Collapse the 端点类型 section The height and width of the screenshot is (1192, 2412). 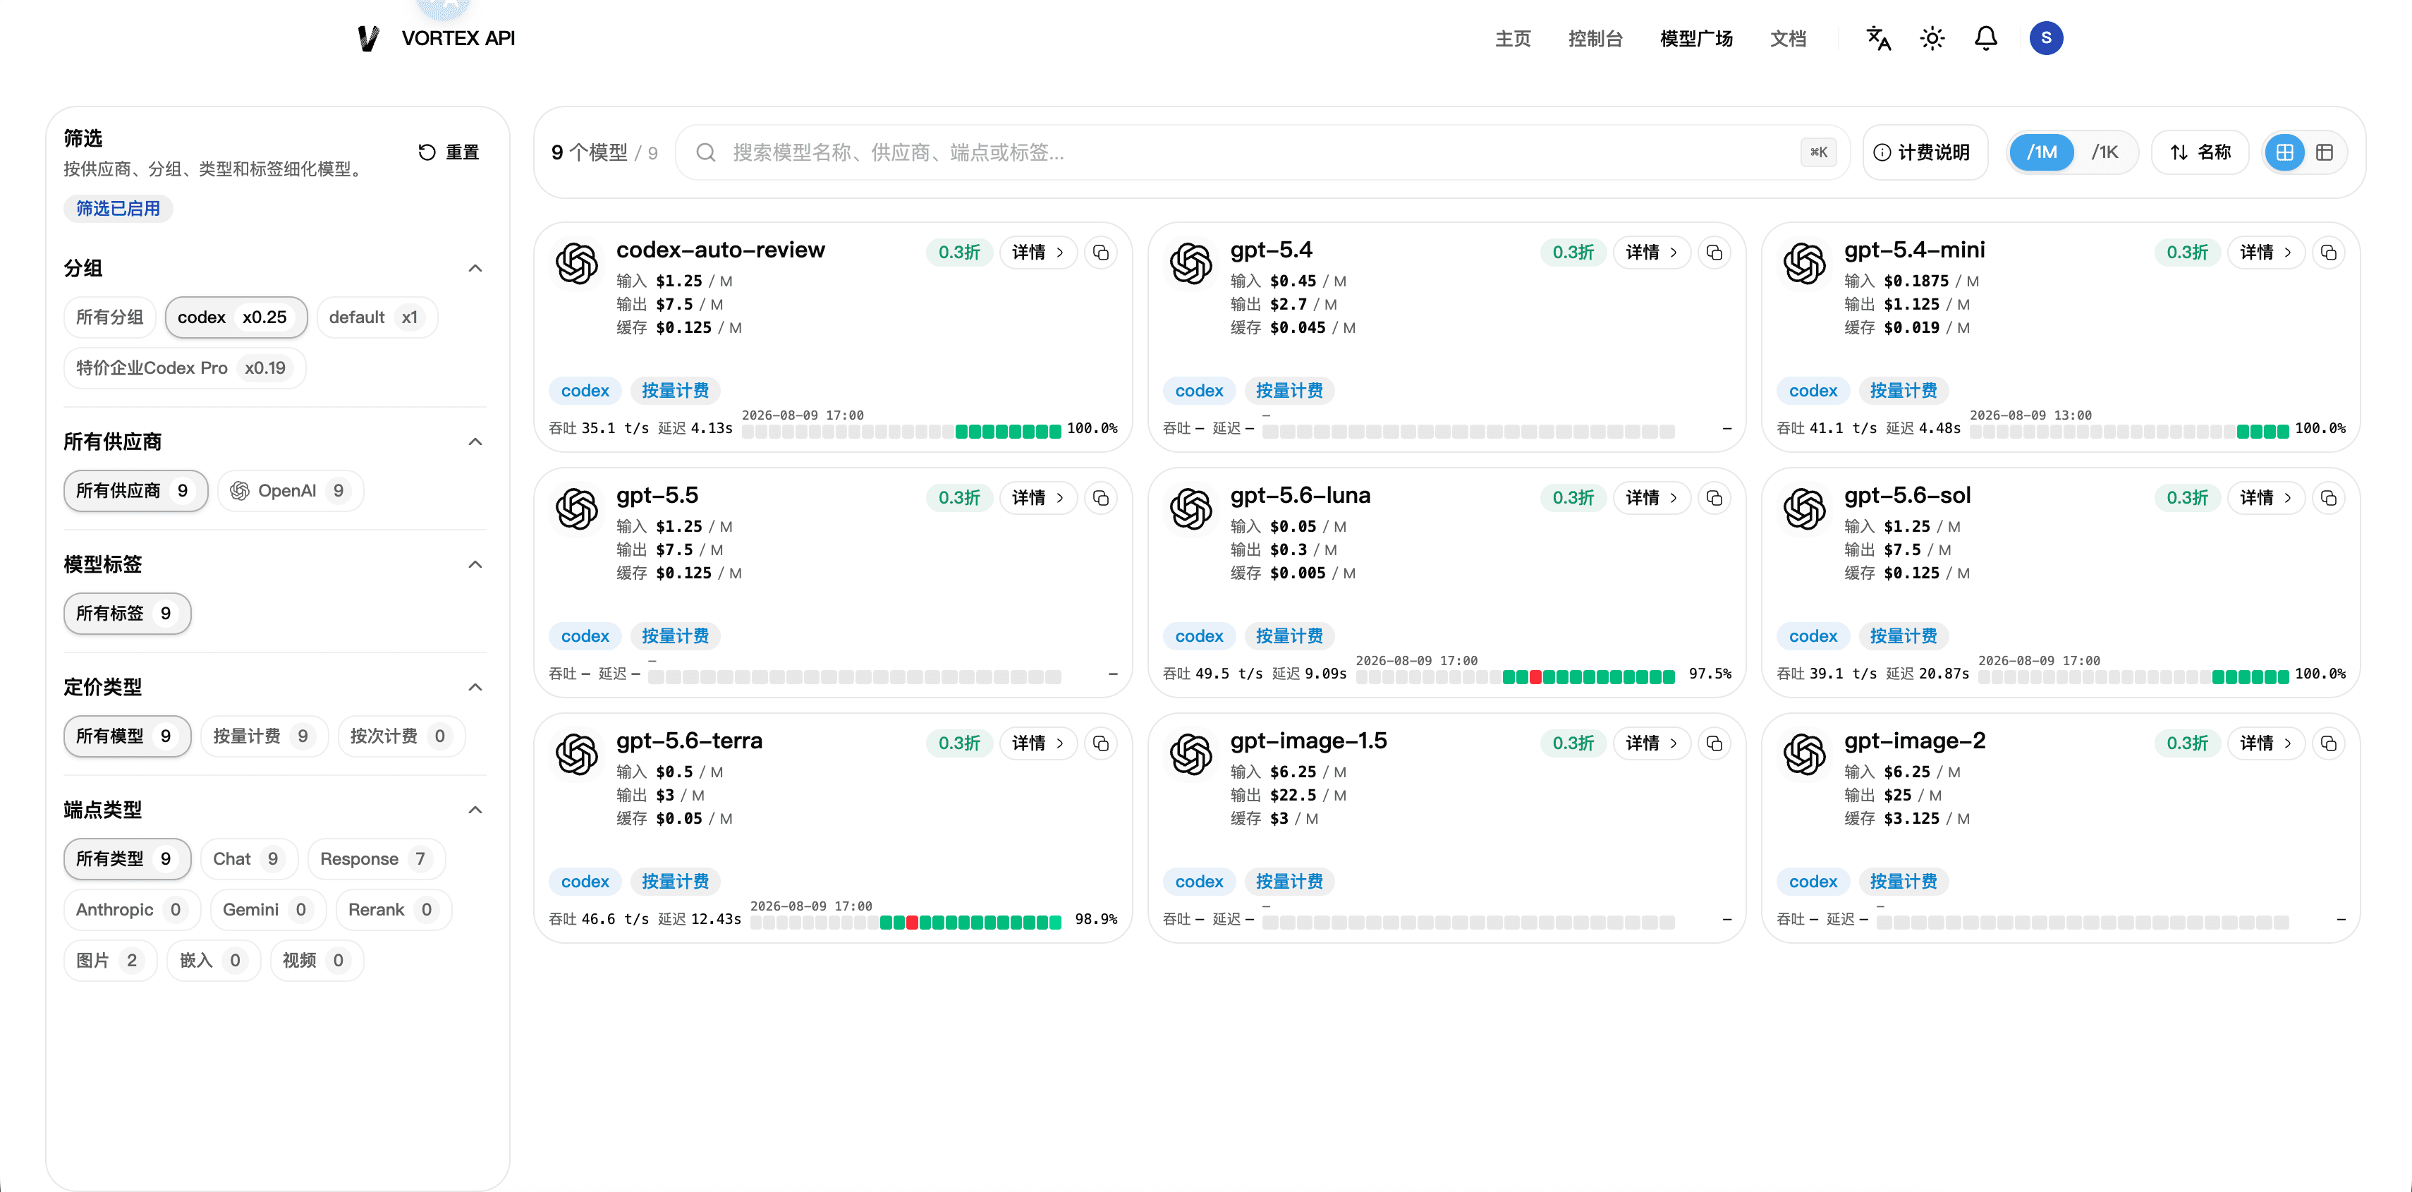click(x=475, y=810)
